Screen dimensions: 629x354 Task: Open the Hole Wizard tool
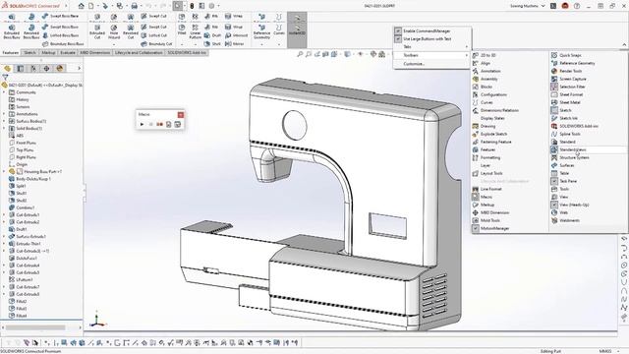tap(114, 31)
